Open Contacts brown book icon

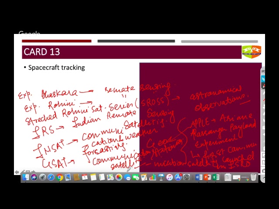tap(76, 177)
